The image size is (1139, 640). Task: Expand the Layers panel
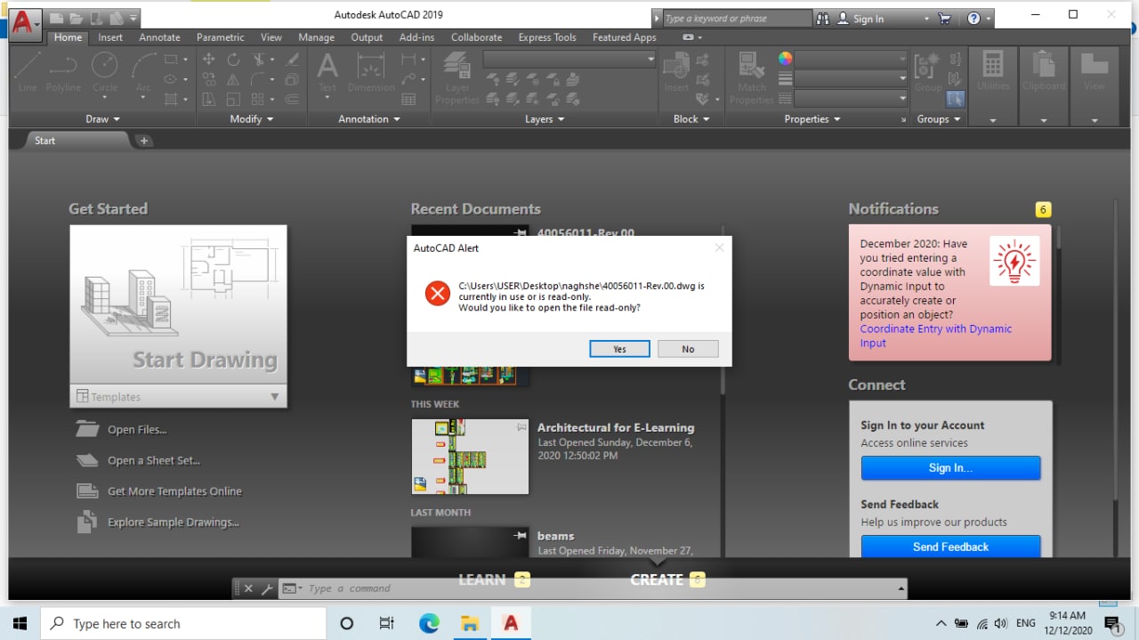coord(545,119)
